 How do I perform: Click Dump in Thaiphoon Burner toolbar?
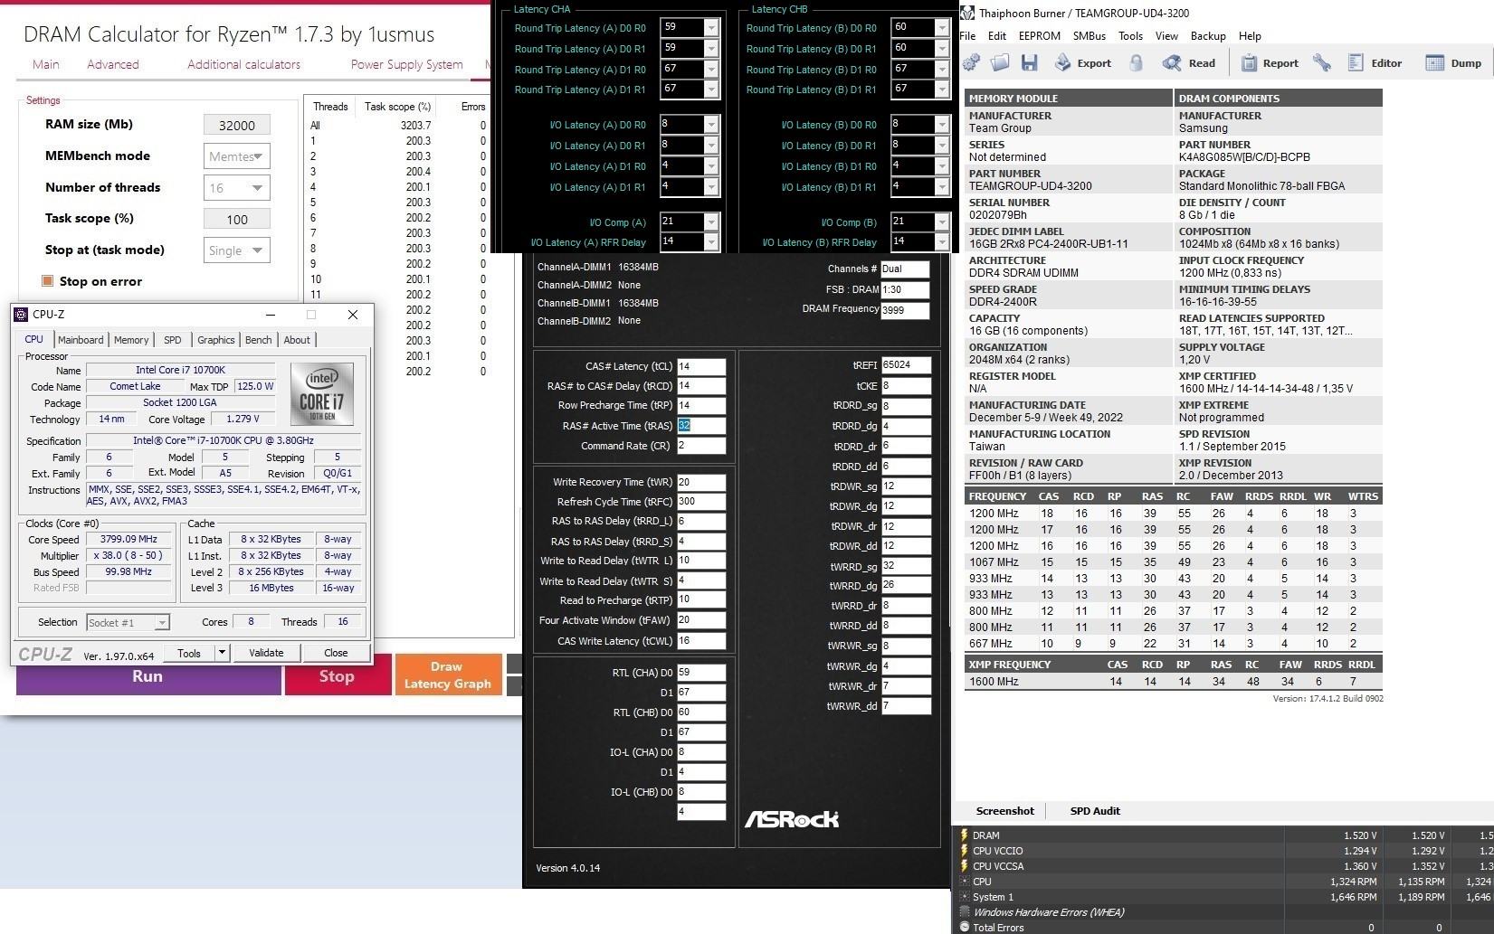coord(1453,62)
